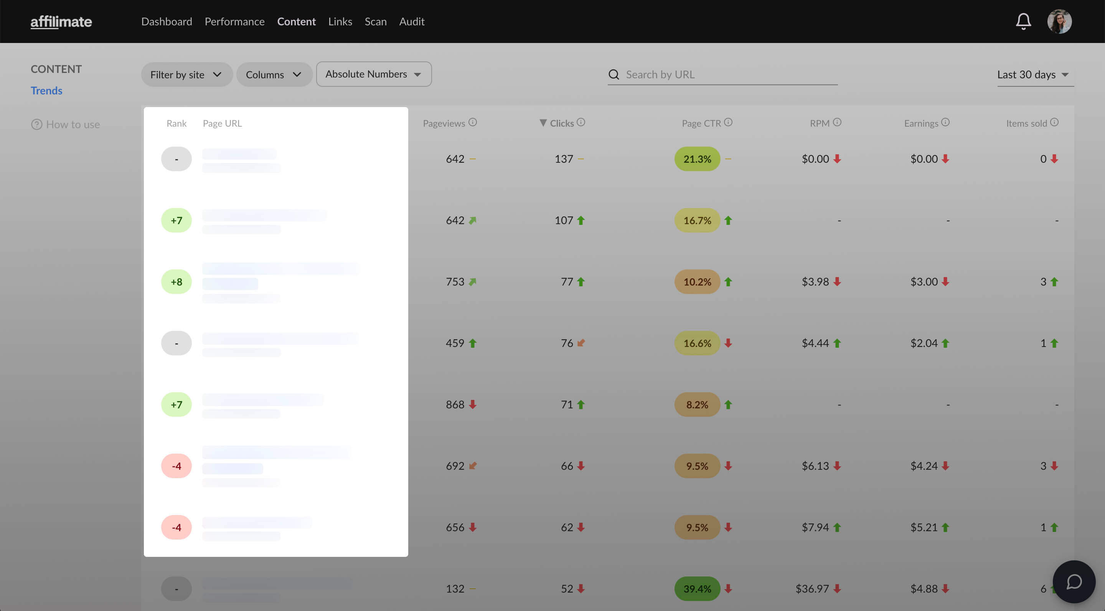Focus the Search by URL field
1105x611 pixels.
[729, 75]
